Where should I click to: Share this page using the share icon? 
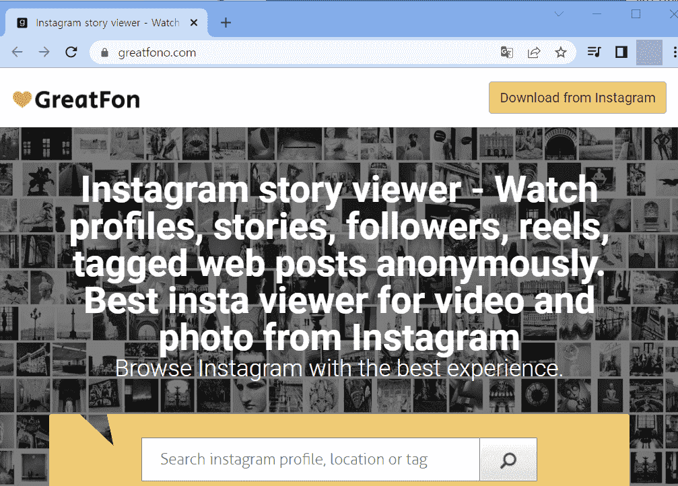pyautogui.click(x=534, y=53)
